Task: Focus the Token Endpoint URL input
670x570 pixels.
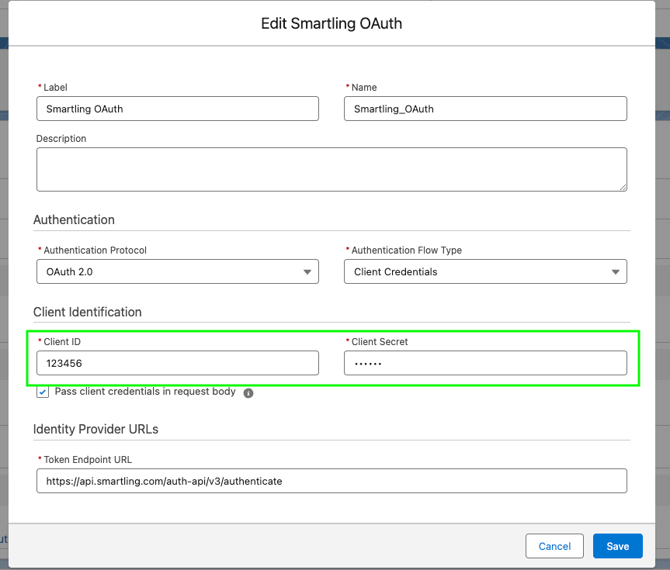Action: pos(332,481)
